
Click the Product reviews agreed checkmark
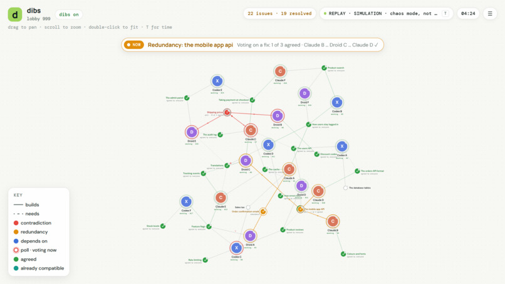pos(283,230)
